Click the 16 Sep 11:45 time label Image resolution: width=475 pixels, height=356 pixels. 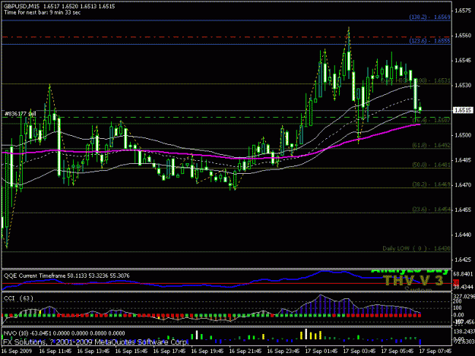55,351
